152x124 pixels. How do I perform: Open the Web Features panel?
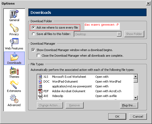(x=14, y=44)
